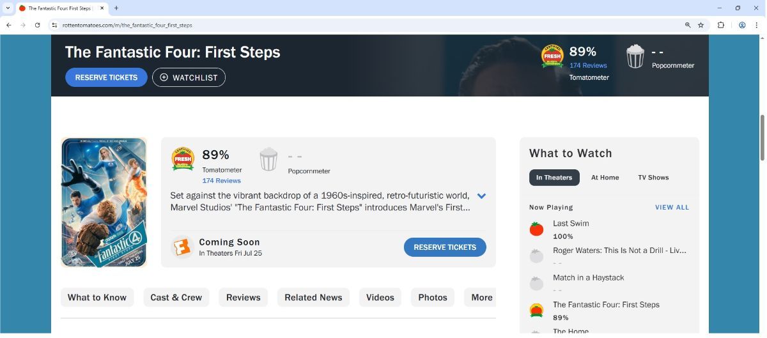Click the browser back arrow
Screen dimensions: 767x338
pos(9,25)
